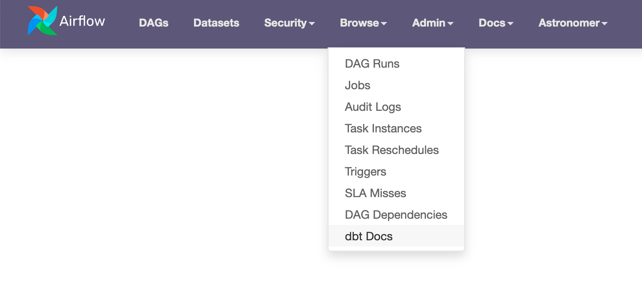
Task: Open the DAGs page
Action: [153, 23]
